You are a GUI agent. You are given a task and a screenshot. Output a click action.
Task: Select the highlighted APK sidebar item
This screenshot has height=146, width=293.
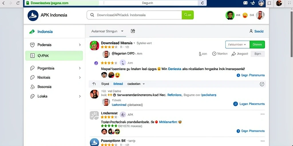[54, 56]
